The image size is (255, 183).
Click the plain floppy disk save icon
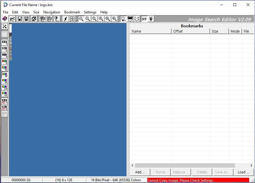coord(20,19)
